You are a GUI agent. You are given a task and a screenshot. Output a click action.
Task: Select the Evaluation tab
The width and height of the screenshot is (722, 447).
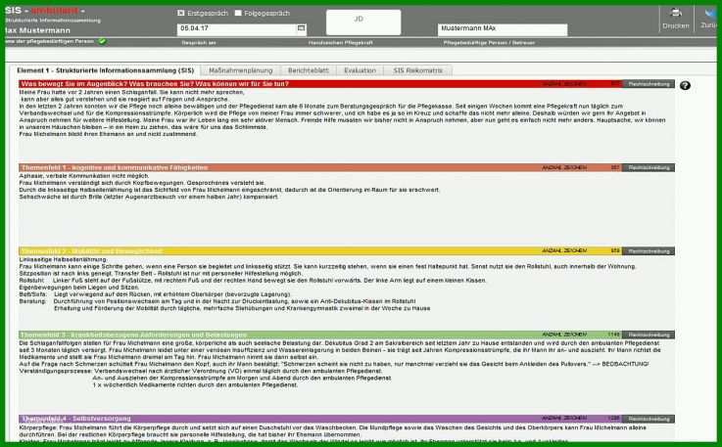coord(361,70)
